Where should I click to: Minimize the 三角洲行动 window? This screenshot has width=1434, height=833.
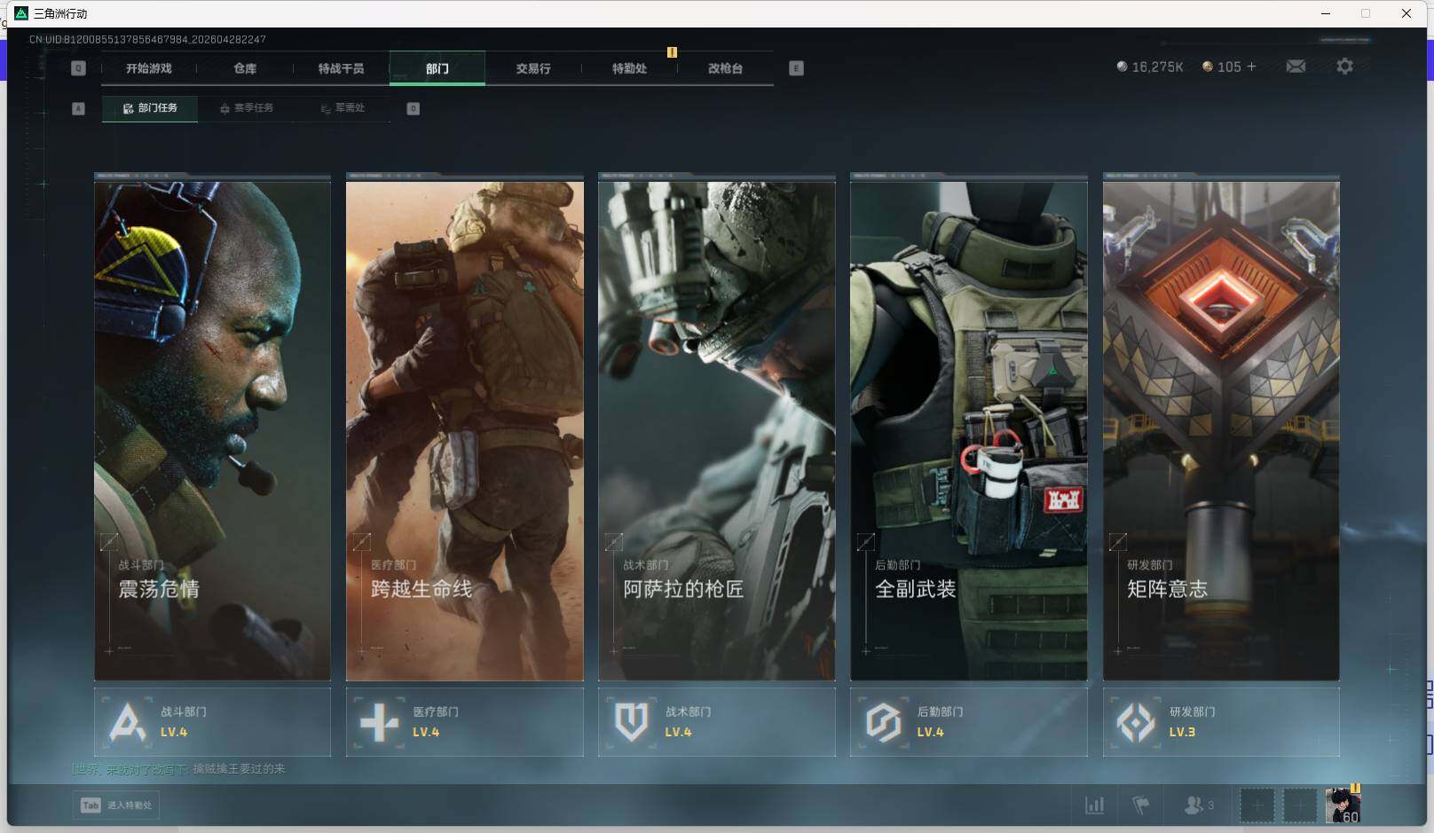click(x=1326, y=13)
